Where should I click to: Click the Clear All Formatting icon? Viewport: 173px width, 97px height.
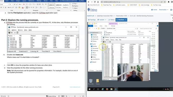(24, 4)
